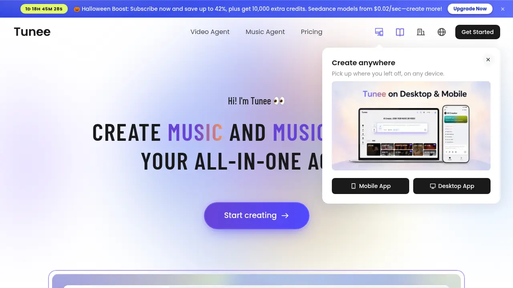This screenshot has width=513, height=288.
Task: Click the Mobile App button
Action: (370, 186)
